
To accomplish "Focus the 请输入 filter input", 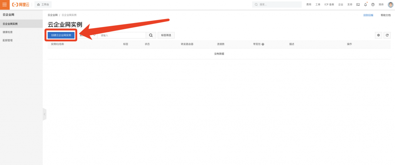I will tap(122, 35).
